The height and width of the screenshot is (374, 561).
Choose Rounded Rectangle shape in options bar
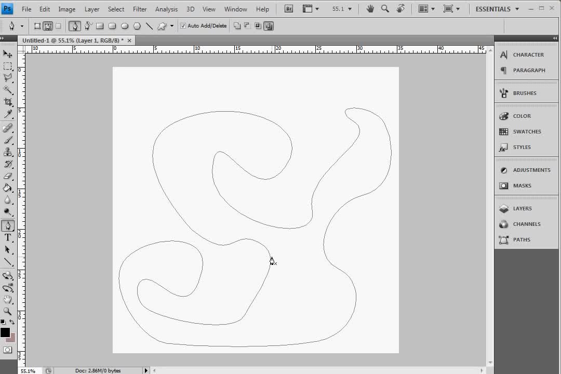click(x=112, y=26)
